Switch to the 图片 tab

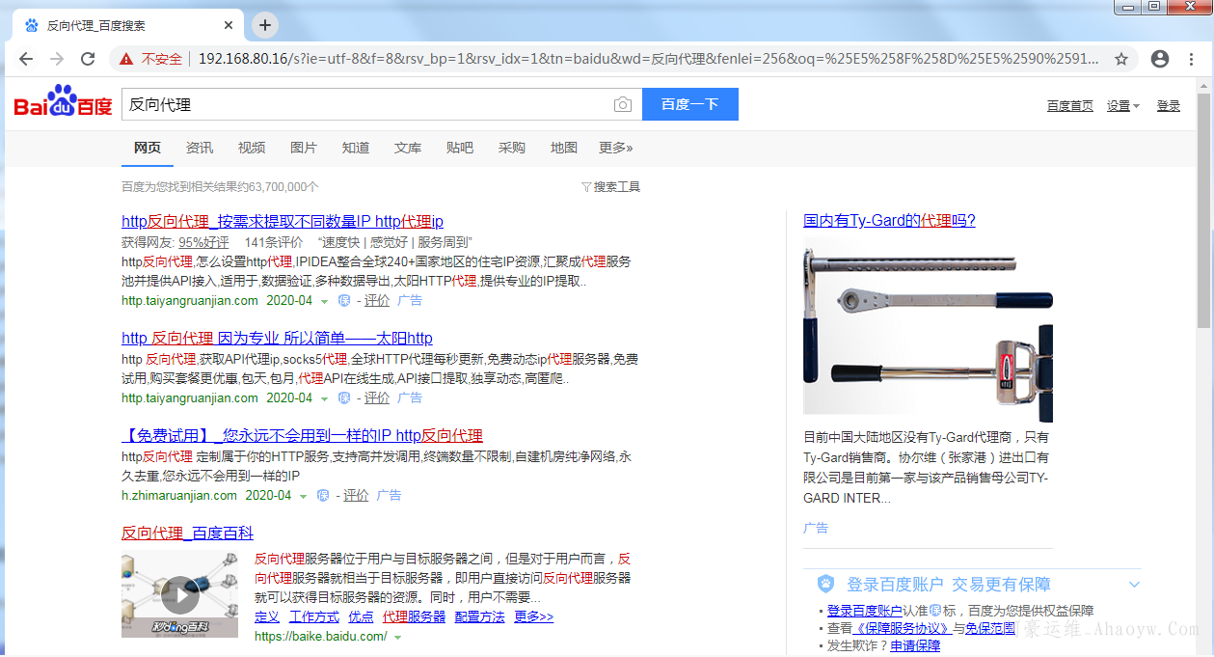[304, 148]
